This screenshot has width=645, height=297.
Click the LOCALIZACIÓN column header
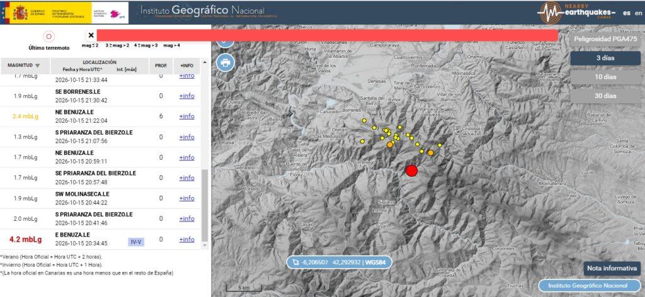click(100, 65)
